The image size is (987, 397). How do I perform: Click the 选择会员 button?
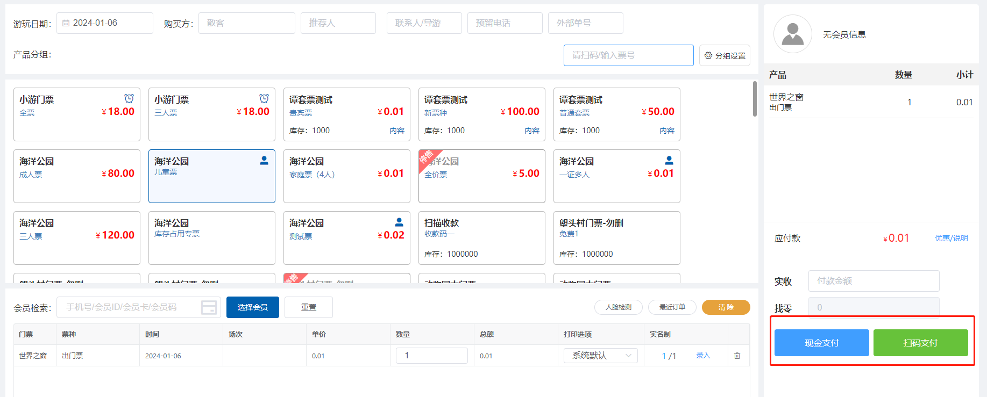pyautogui.click(x=252, y=307)
